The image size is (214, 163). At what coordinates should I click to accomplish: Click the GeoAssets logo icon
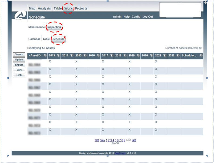(21, 15)
